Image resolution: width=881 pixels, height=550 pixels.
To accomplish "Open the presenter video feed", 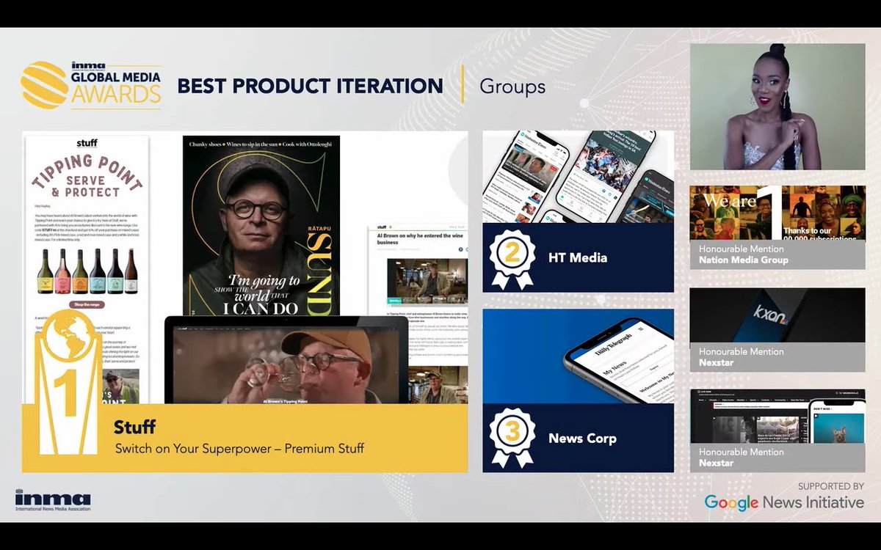I will pyautogui.click(x=777, y=107).
